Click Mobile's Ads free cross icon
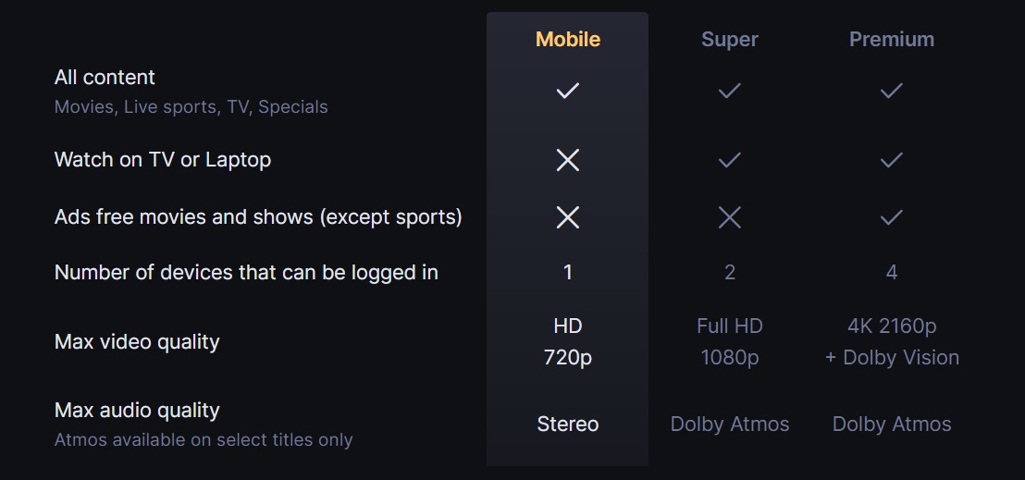Screen dimensions: 1025x480 (x=567, y=217)
